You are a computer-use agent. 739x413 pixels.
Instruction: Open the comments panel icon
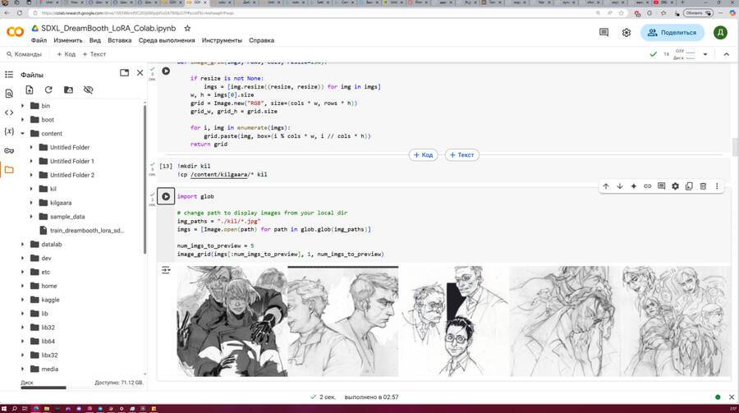[604, 33]
